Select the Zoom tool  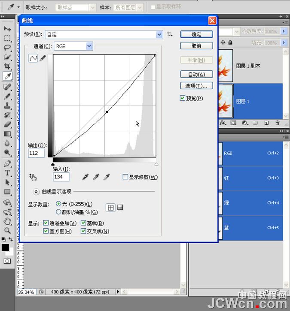point(7,230)
